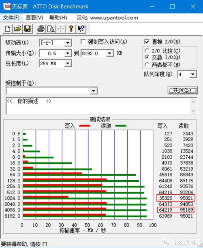
Task: Click the move arrows toolbar icon
Action: coord(61,29)
